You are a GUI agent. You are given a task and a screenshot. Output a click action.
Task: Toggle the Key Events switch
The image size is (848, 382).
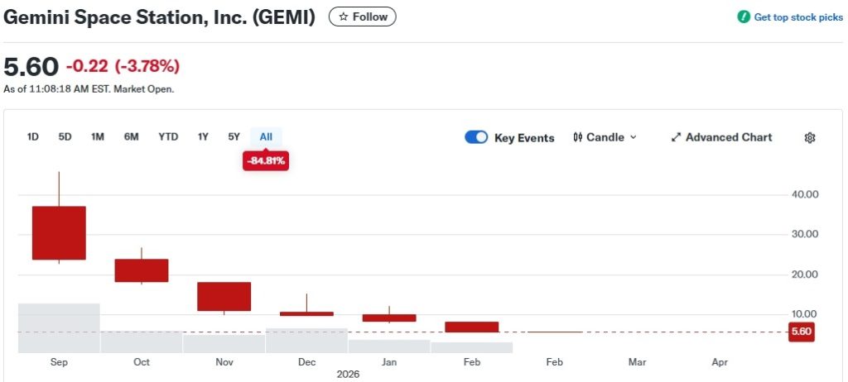(476, 137)
